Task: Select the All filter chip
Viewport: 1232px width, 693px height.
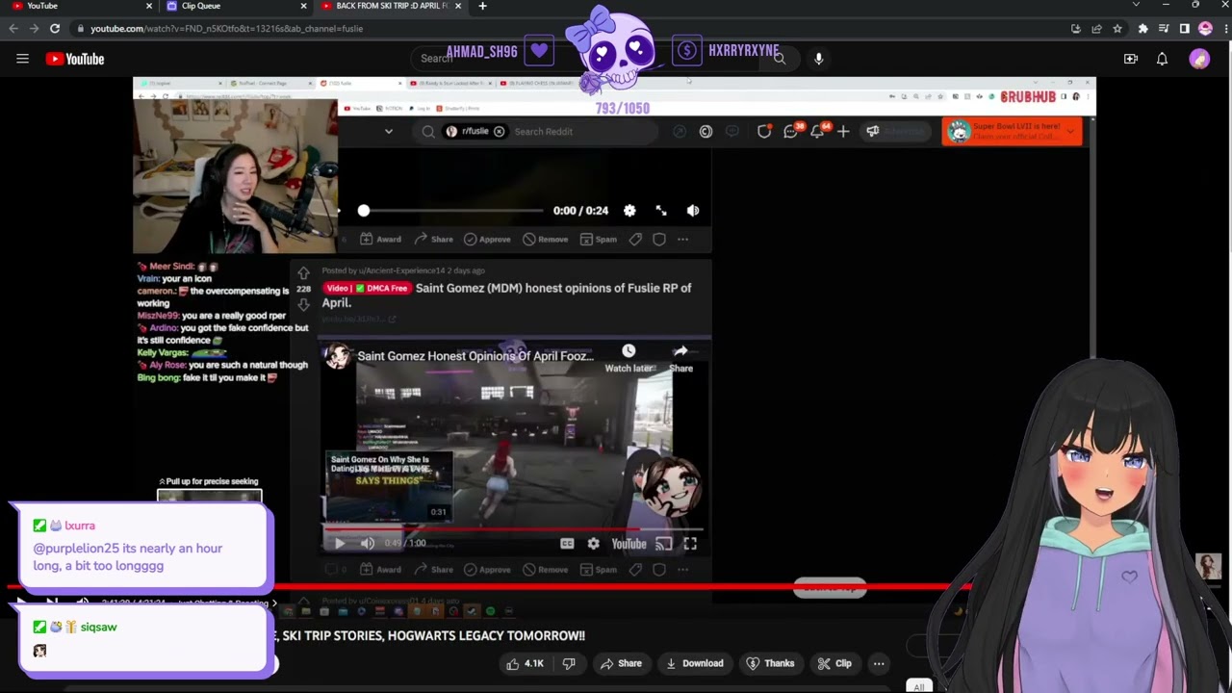Action: tap(919, 686)
